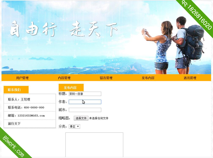Image resolution: width=213 pixels, height=158 pixels.
Task: Click the 未选择任何文件 status text
Action: tap(99, 118)
